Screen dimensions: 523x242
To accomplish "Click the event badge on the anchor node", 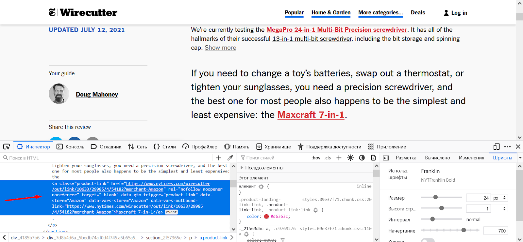I will pos(171,212).
